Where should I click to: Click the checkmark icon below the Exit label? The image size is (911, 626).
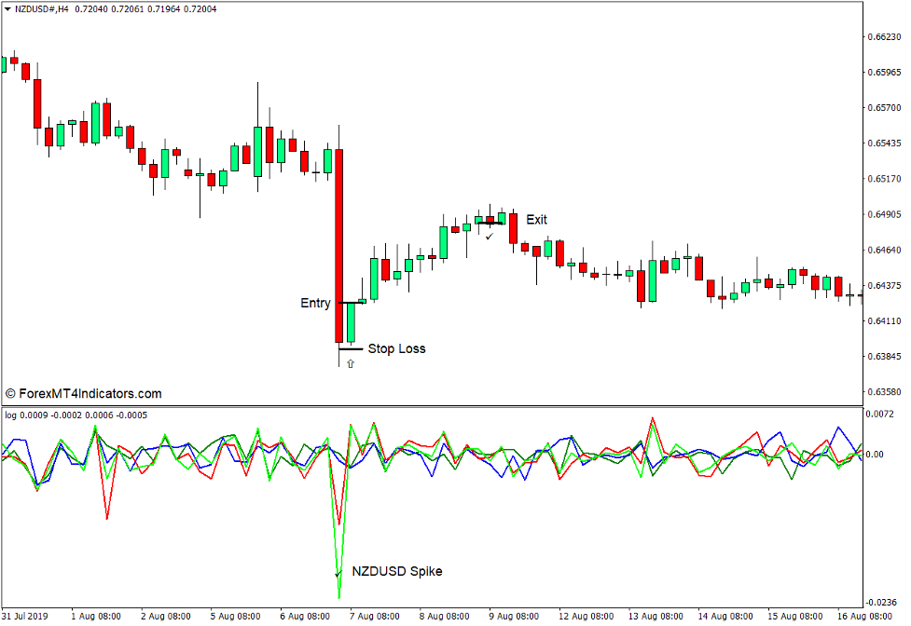489,237
